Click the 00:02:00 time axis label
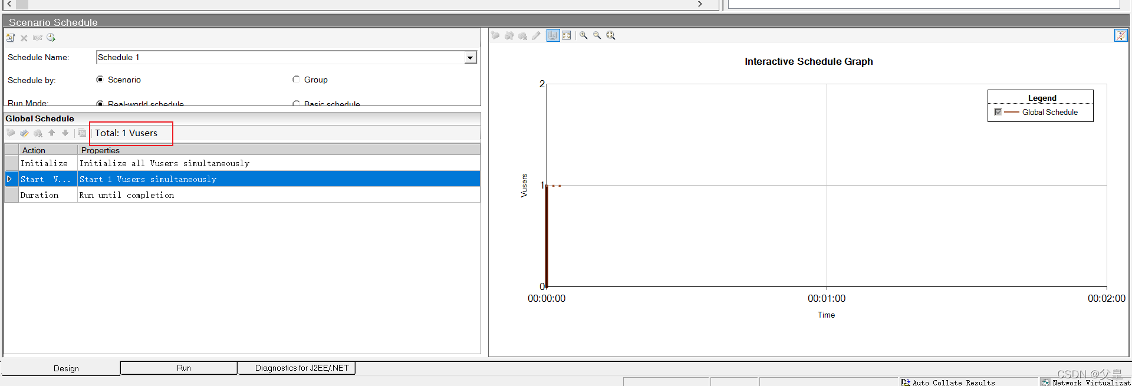This screenshot has width=1132, height=386. pos(1107,299)
